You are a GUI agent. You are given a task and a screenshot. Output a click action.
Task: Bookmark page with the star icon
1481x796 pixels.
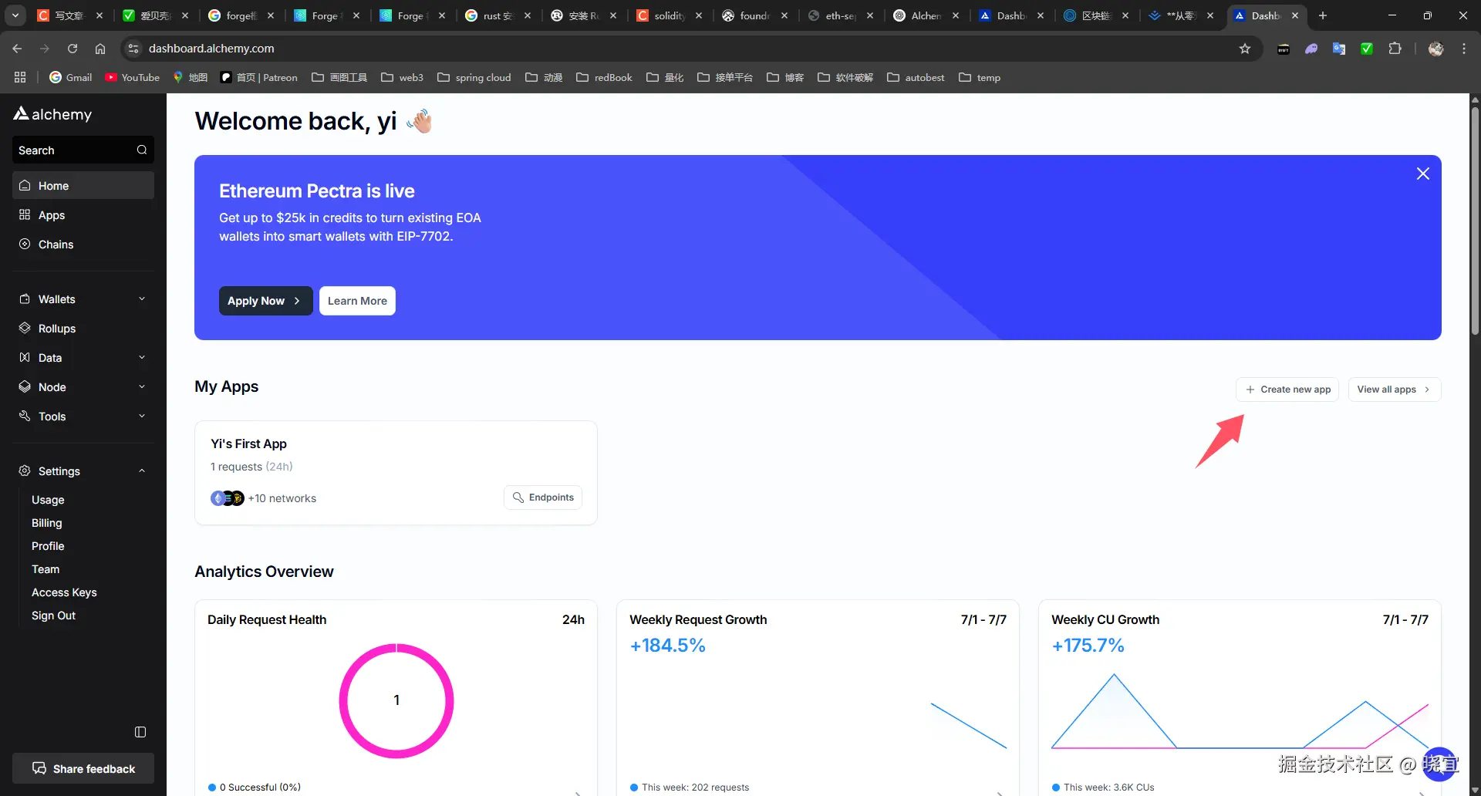pos(1245,49)
